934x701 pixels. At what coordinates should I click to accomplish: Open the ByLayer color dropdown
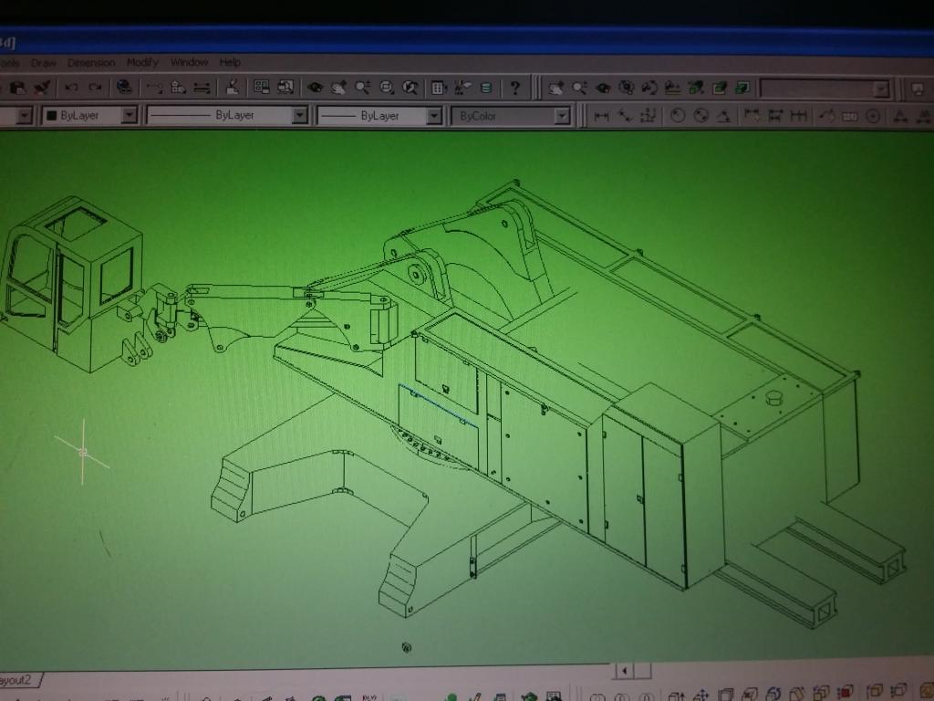[x=130, y=114]
